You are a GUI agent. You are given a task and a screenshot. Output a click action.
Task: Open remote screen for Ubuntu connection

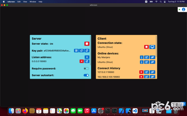[x=152, y=47]
